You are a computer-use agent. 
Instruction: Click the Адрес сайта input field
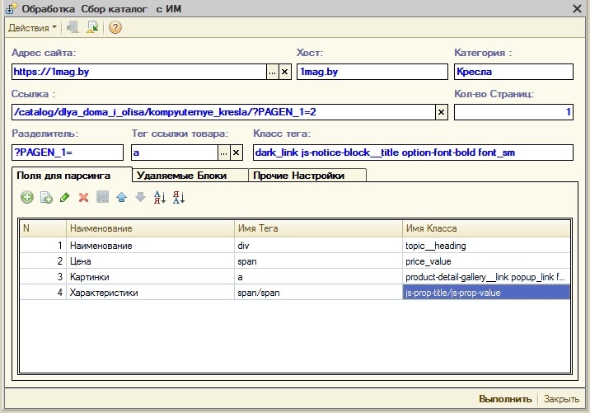pyautogui.click(x=138, y=72)
